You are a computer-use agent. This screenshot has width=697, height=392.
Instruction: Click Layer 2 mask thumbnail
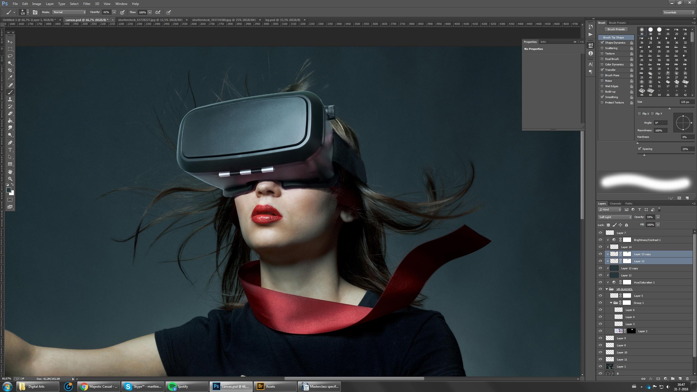631,331
